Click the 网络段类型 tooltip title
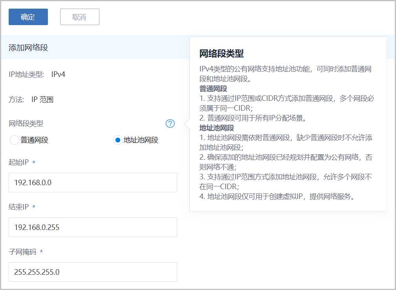 click(222, 53)
